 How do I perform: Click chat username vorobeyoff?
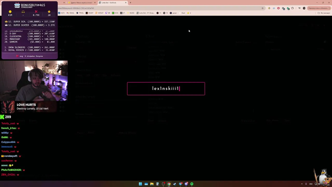point(11,156)
